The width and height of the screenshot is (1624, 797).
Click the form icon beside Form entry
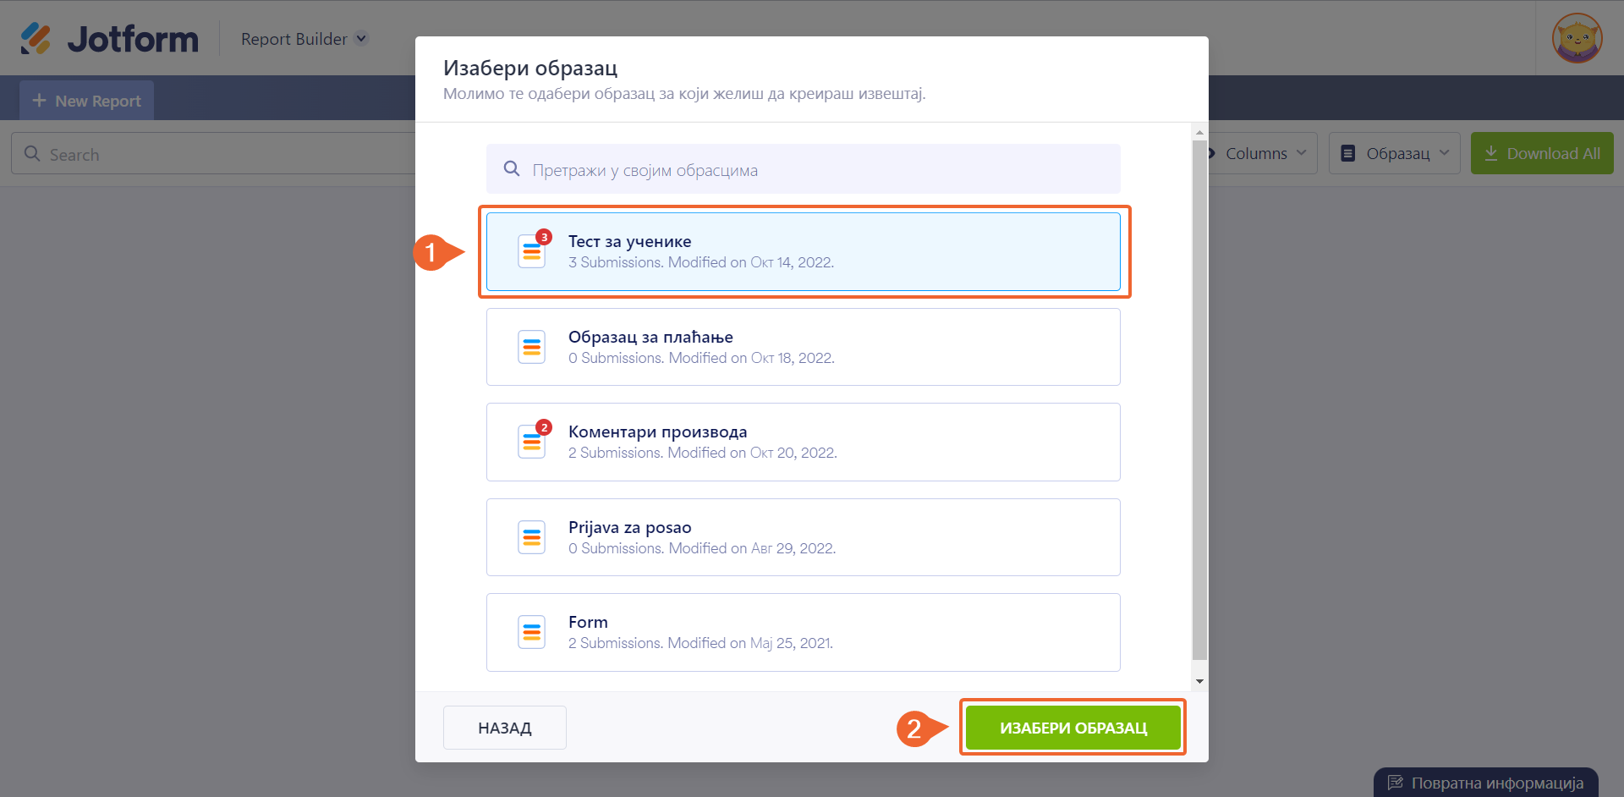click(x=532, y=632)
